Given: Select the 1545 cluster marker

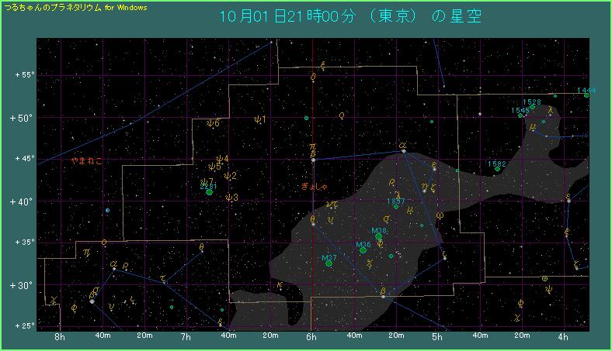Looking at the screenshot, I should [520, 115].
